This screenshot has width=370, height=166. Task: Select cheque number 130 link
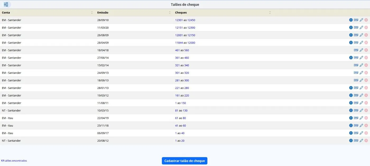pos(185,111)
